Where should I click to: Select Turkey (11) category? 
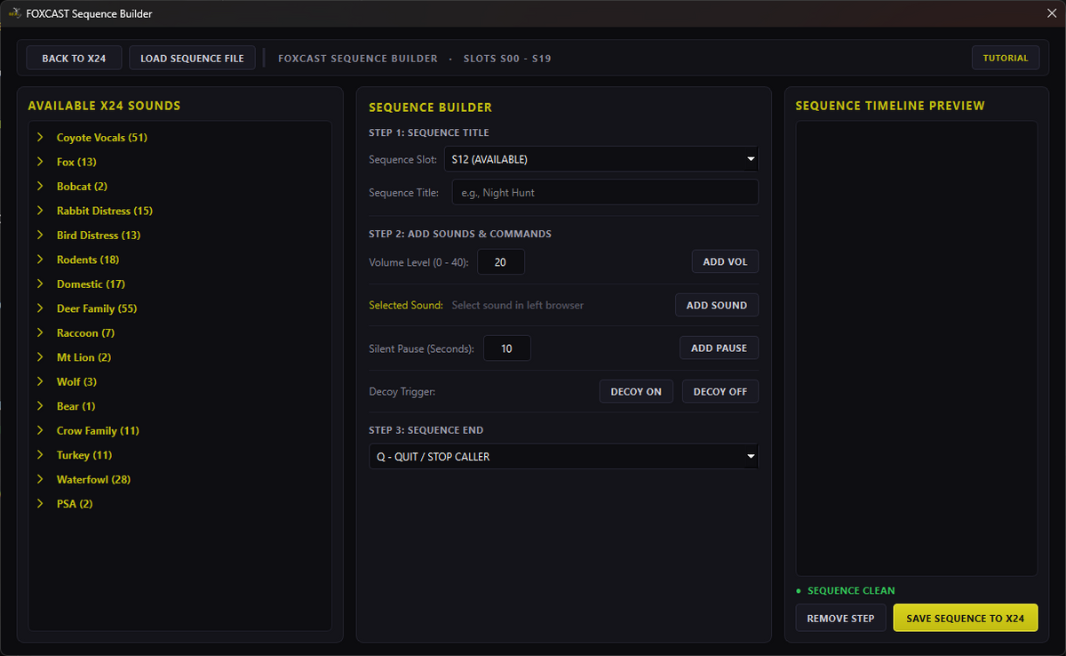tap(84, 455)
